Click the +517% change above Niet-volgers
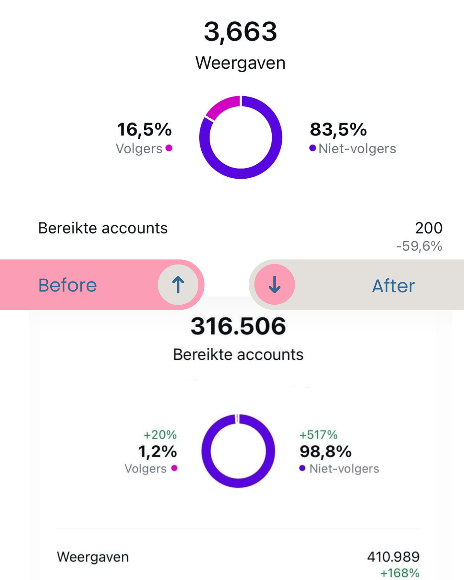464x580 pixels. pyautogui.click(x=318, y=435)
